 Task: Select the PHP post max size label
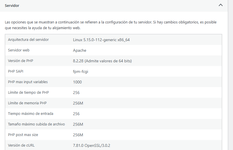[23, 135]
